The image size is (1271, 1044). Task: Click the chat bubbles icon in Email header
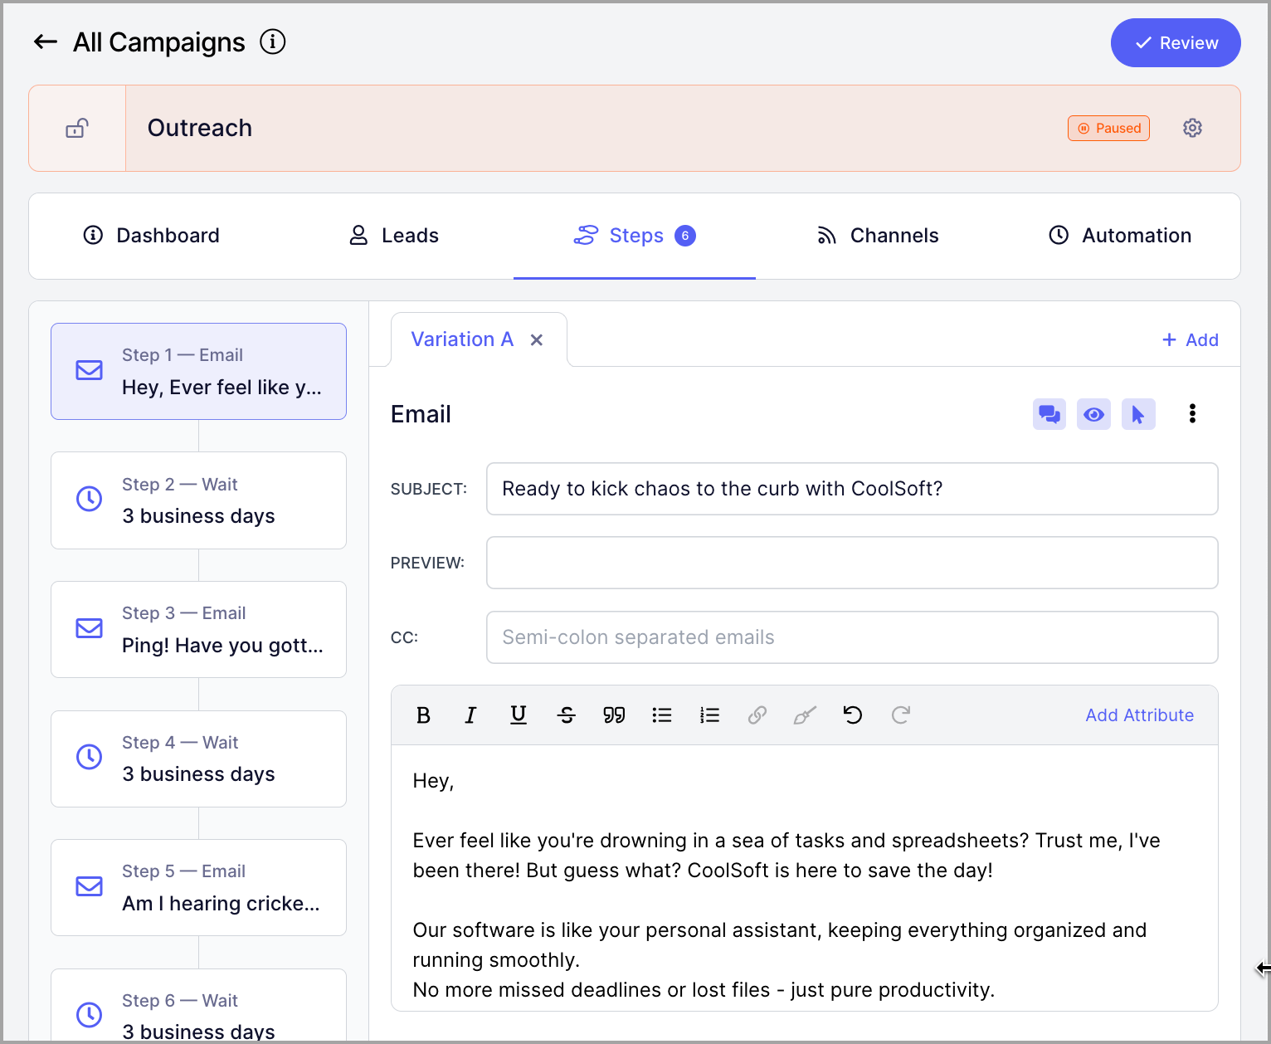coord(1049,414)
